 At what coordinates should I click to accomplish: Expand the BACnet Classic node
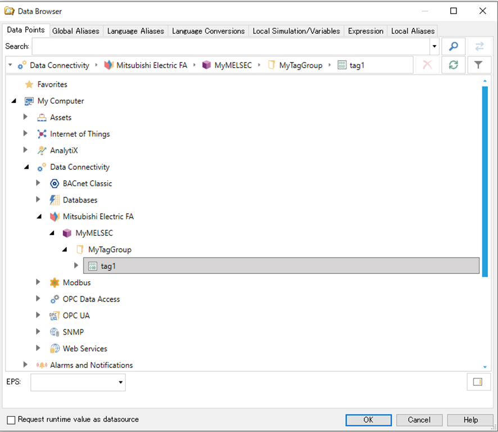[x=38, y=183]
